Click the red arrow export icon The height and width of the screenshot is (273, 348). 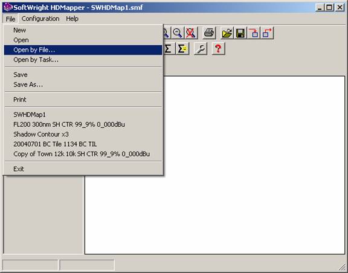267,33
